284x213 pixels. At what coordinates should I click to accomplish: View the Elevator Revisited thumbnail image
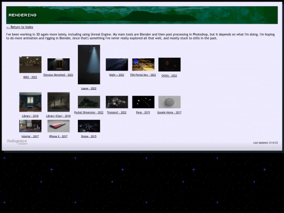click(x=58, y=65)
